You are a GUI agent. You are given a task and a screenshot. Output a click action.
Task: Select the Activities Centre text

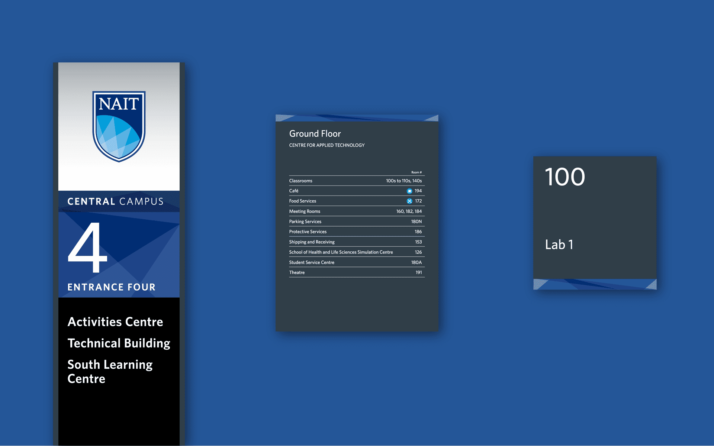[x=115, y=322]
